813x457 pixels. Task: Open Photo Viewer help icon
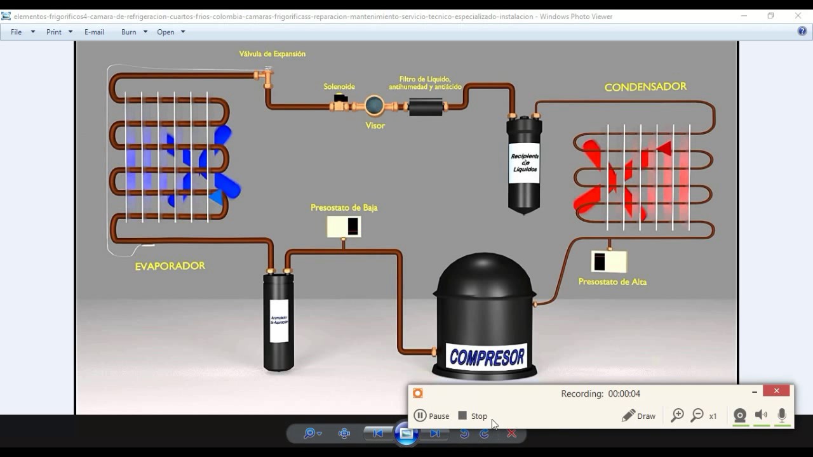802,31
